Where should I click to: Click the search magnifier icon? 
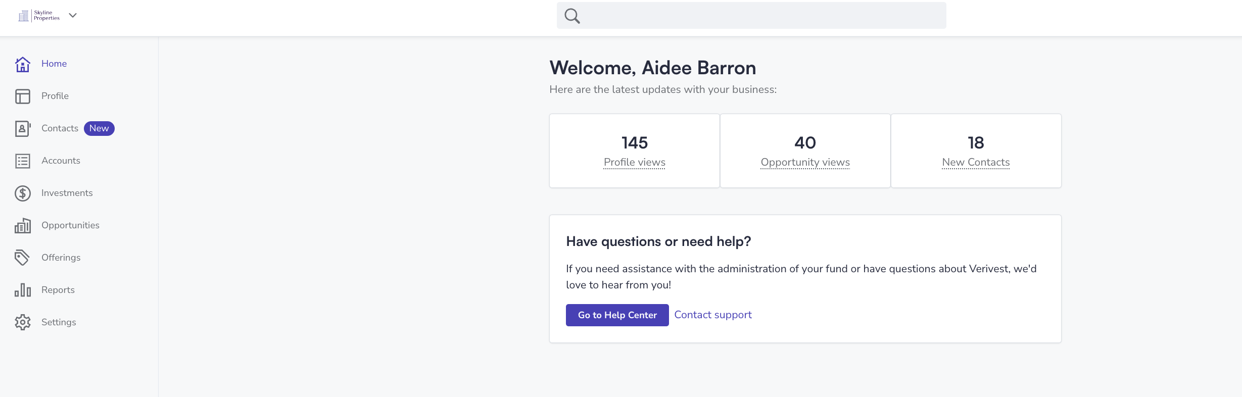pyautogui.click(x=572, y=16)
